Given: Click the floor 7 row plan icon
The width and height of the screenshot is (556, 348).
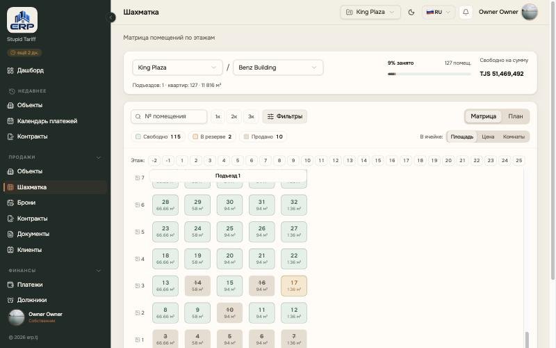Looking at the screenshot, I should [137, 177].
